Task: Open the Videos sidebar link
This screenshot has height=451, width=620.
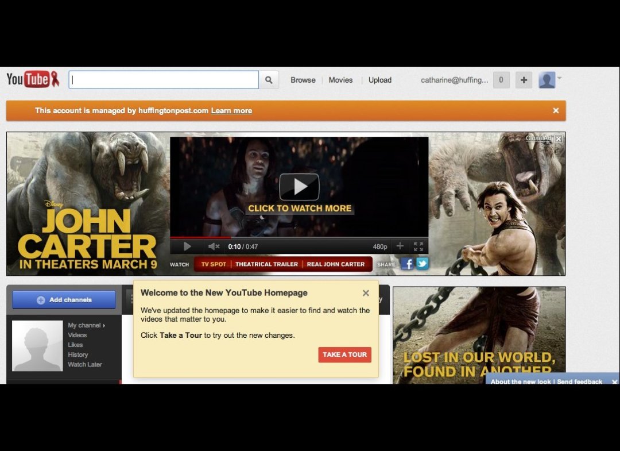Action: 77,335
